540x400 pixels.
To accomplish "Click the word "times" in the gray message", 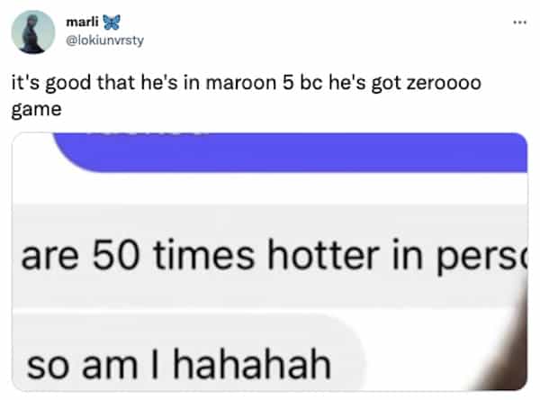I will pos(204,255).
